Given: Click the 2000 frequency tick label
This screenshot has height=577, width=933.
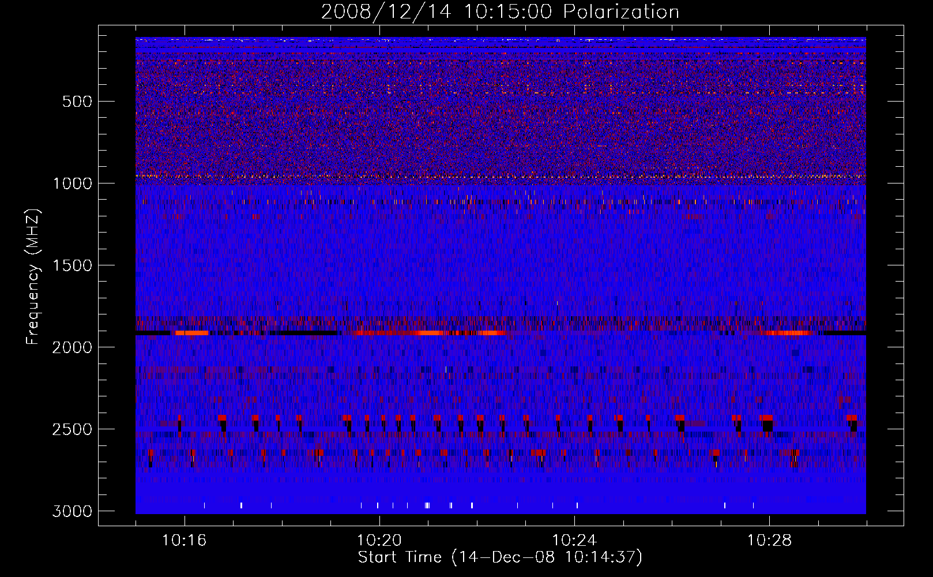Looking at the screenshot, I should 72,347.
